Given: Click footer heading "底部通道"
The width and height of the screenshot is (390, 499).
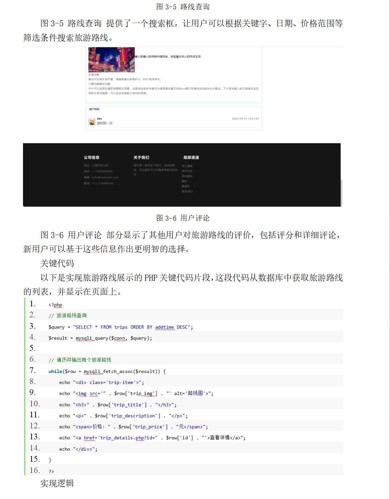Looking at the screenshot, I should (x=191, y=157).
